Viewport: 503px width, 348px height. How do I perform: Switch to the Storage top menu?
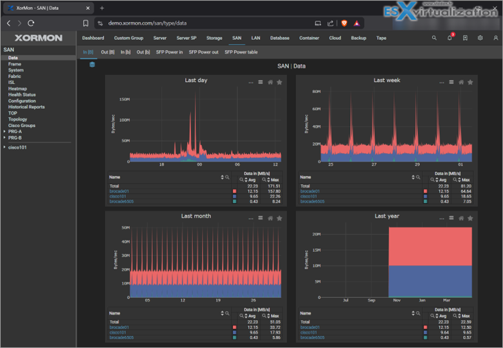pyautogui.click(x=214, y=38)
